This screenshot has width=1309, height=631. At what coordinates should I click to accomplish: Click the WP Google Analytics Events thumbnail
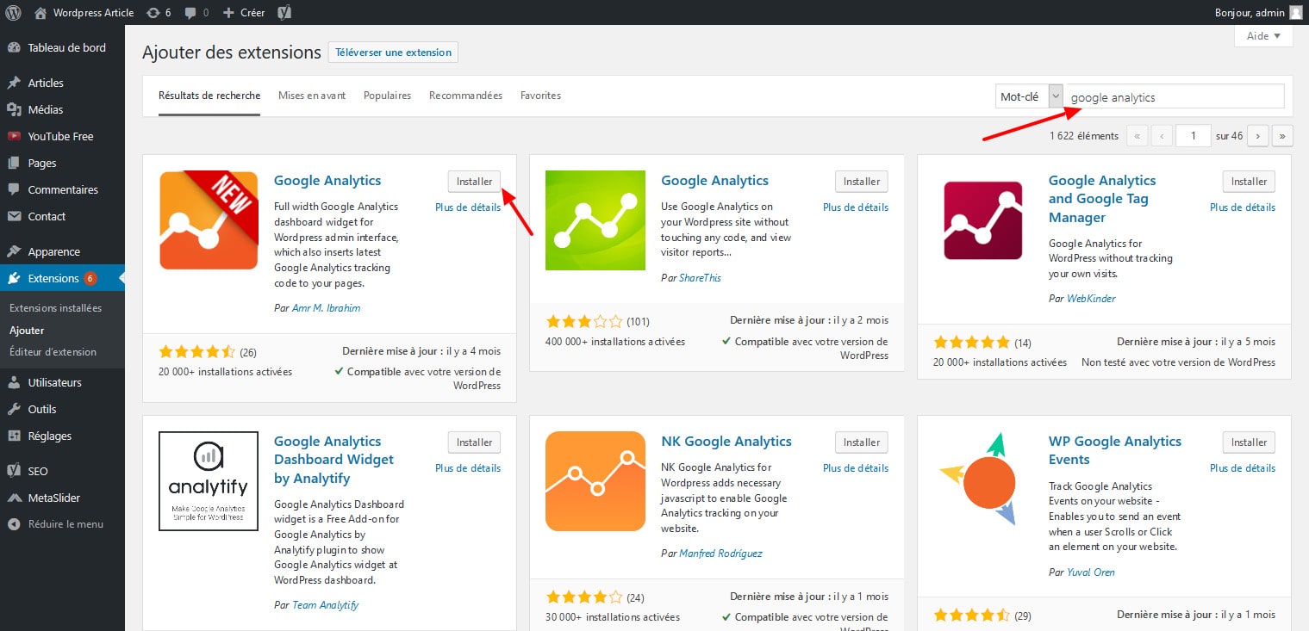983,481
